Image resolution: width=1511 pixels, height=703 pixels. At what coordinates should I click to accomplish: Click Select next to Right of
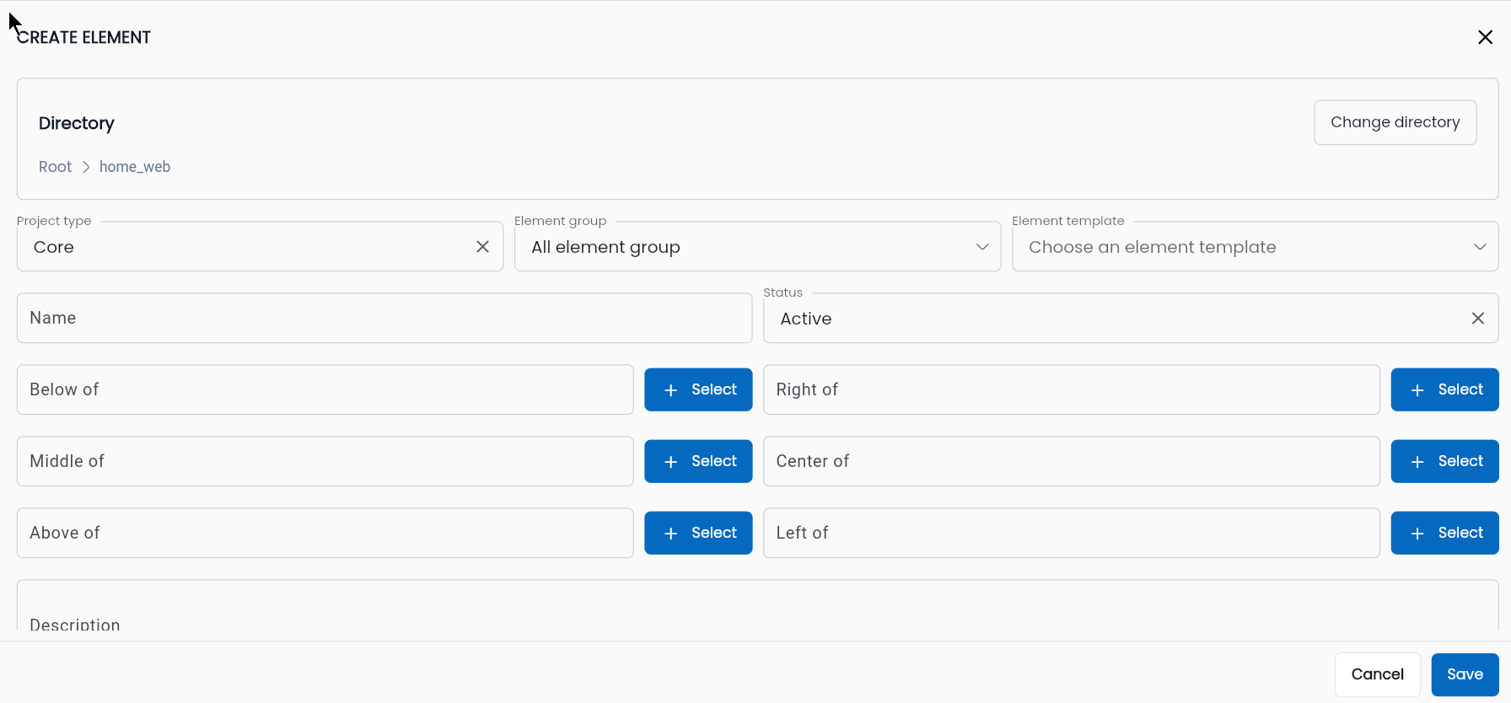[1444, 389]
